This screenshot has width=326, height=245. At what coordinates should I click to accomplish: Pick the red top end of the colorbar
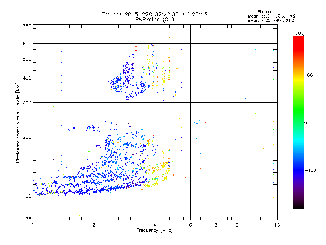tap(298, 38)
